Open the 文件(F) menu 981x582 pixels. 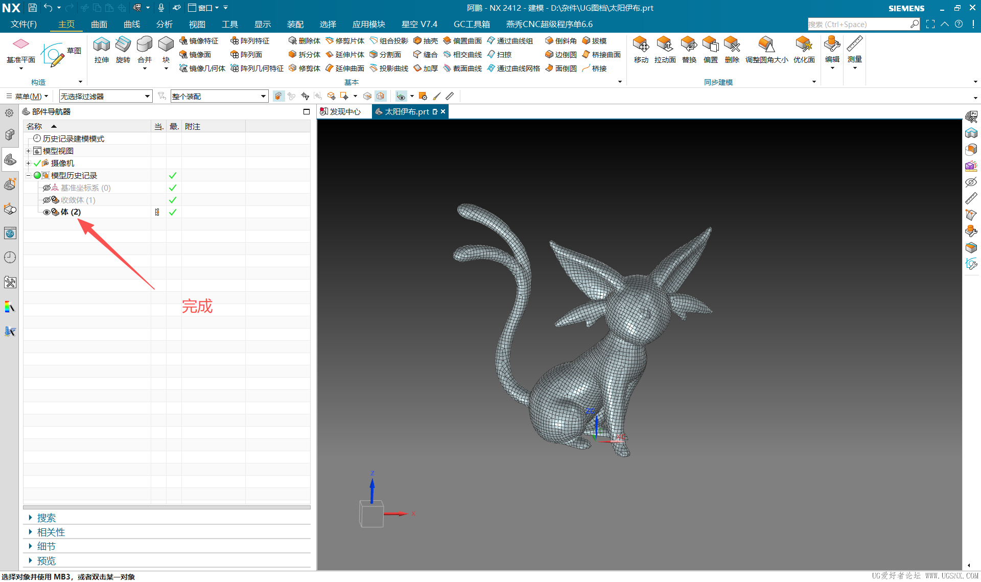24,24
